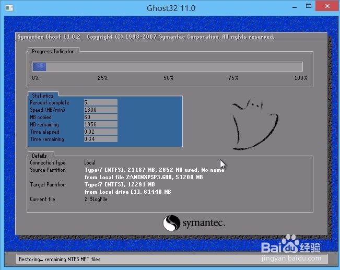Select the MB copied value 60
This screenshot has height=270, width=340.
(x=101, y=117)
